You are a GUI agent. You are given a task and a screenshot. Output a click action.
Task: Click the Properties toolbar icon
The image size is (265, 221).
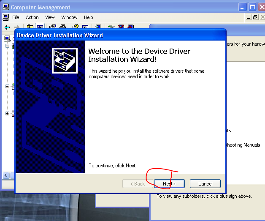[53, 27]
